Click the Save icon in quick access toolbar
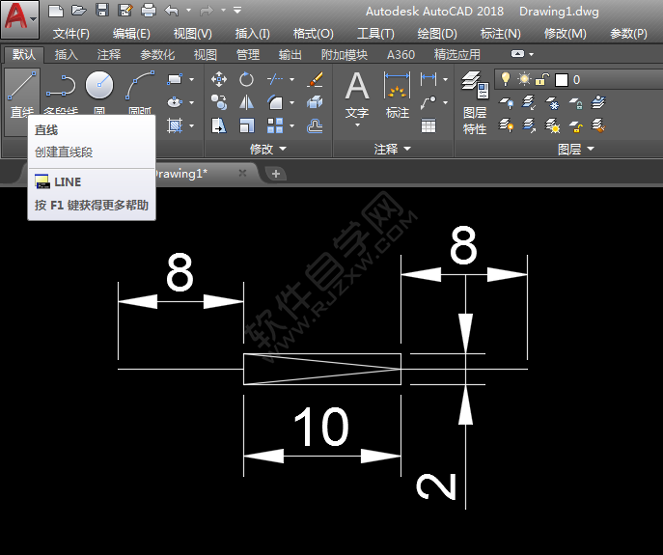 pyautogui.click(x=101, y=11)
